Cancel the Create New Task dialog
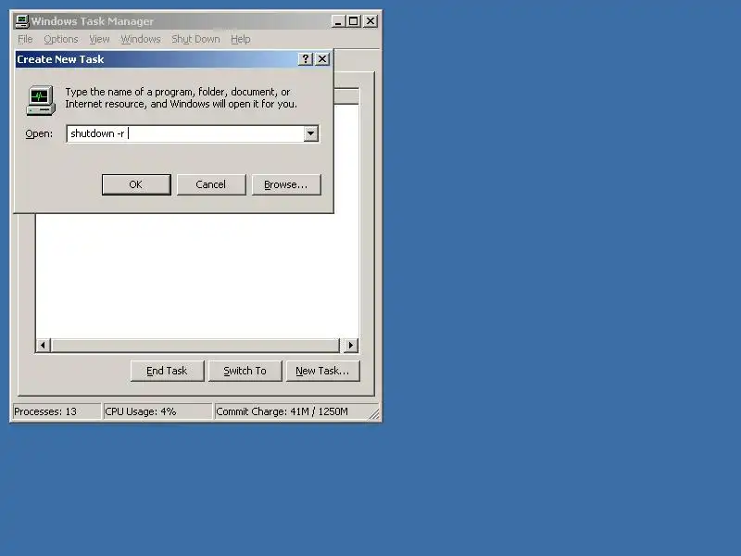 [x=211, y=184]
